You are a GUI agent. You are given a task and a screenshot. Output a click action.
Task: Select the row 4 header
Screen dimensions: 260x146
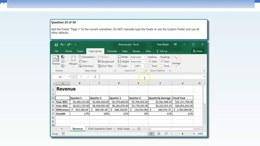(53, 102)
